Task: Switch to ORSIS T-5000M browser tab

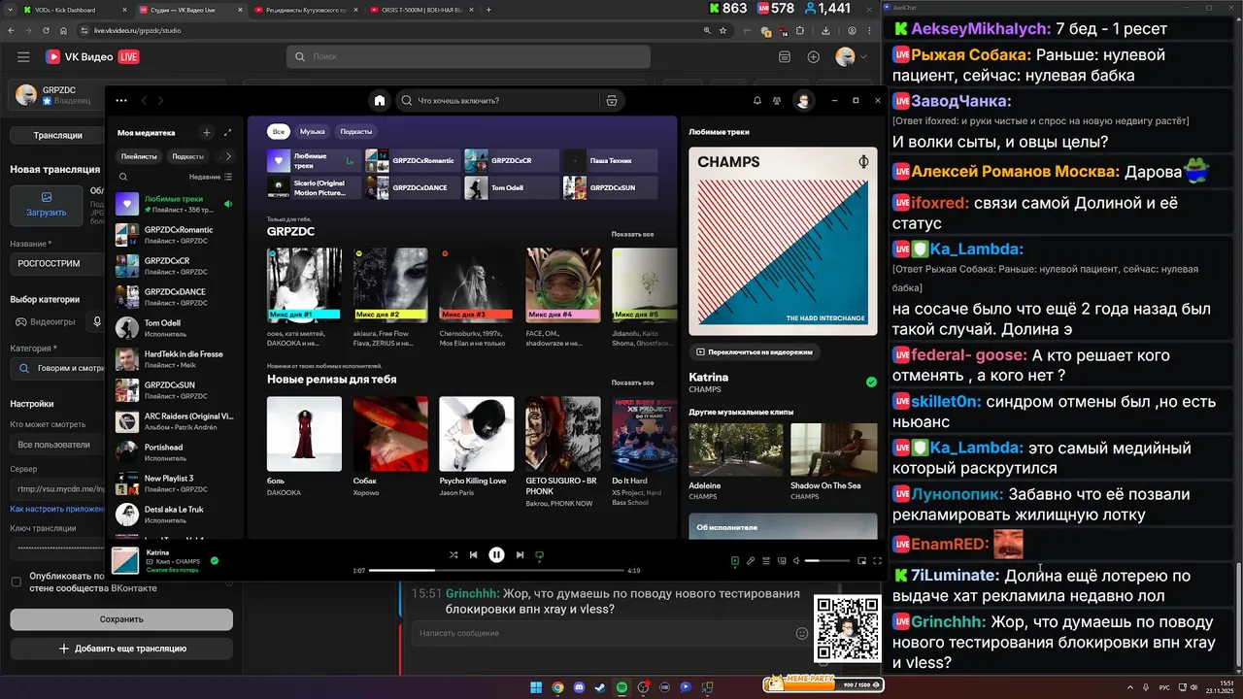Action: 420,10
